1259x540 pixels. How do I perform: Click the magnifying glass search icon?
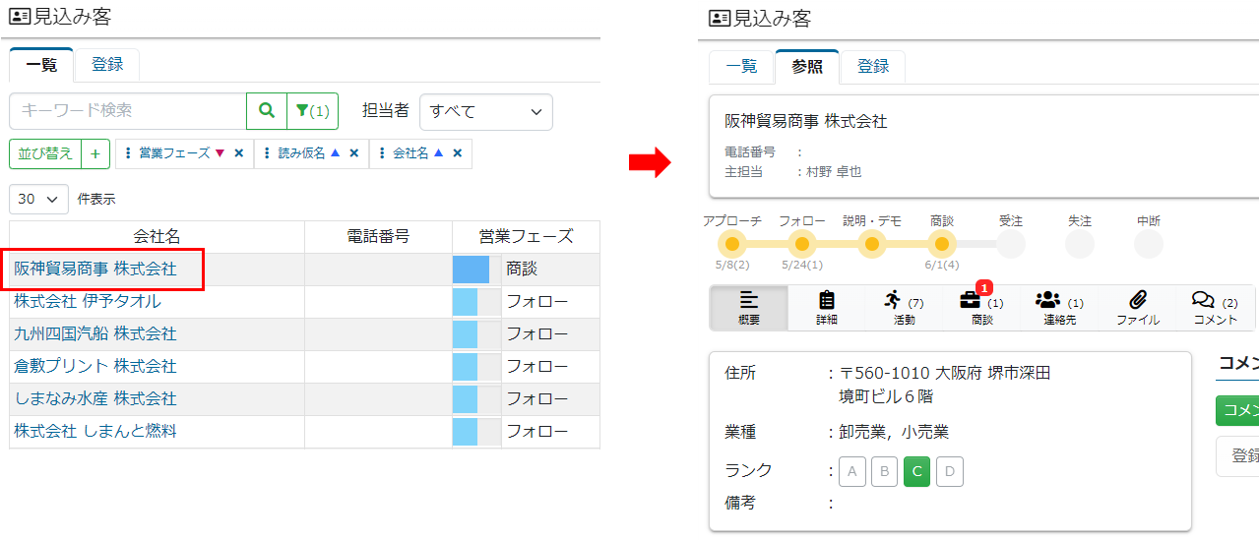point(266,111)
